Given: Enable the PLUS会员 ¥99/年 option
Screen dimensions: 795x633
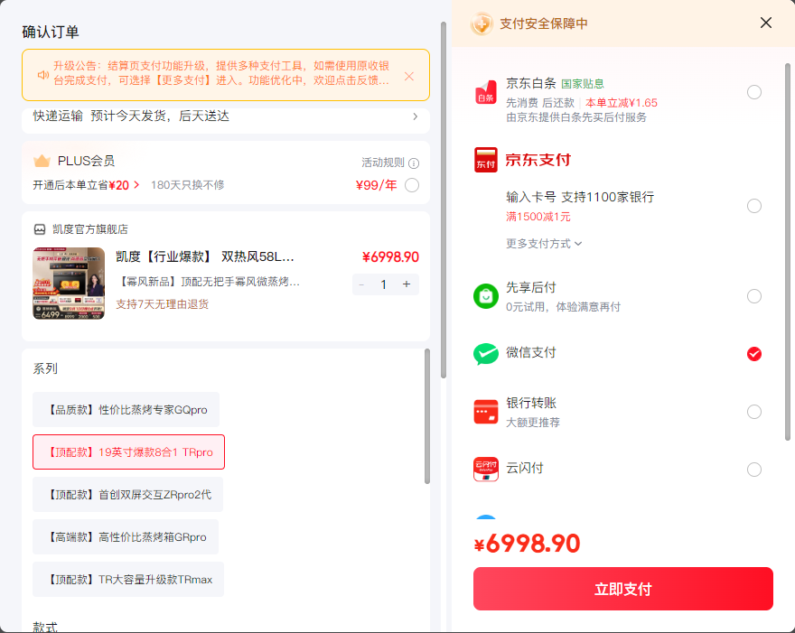Looking at the screenshot, I should 412,185.
